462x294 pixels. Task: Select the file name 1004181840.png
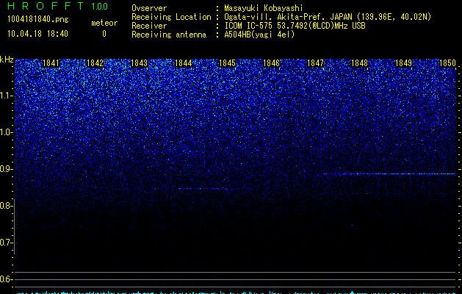pos(38,19)
